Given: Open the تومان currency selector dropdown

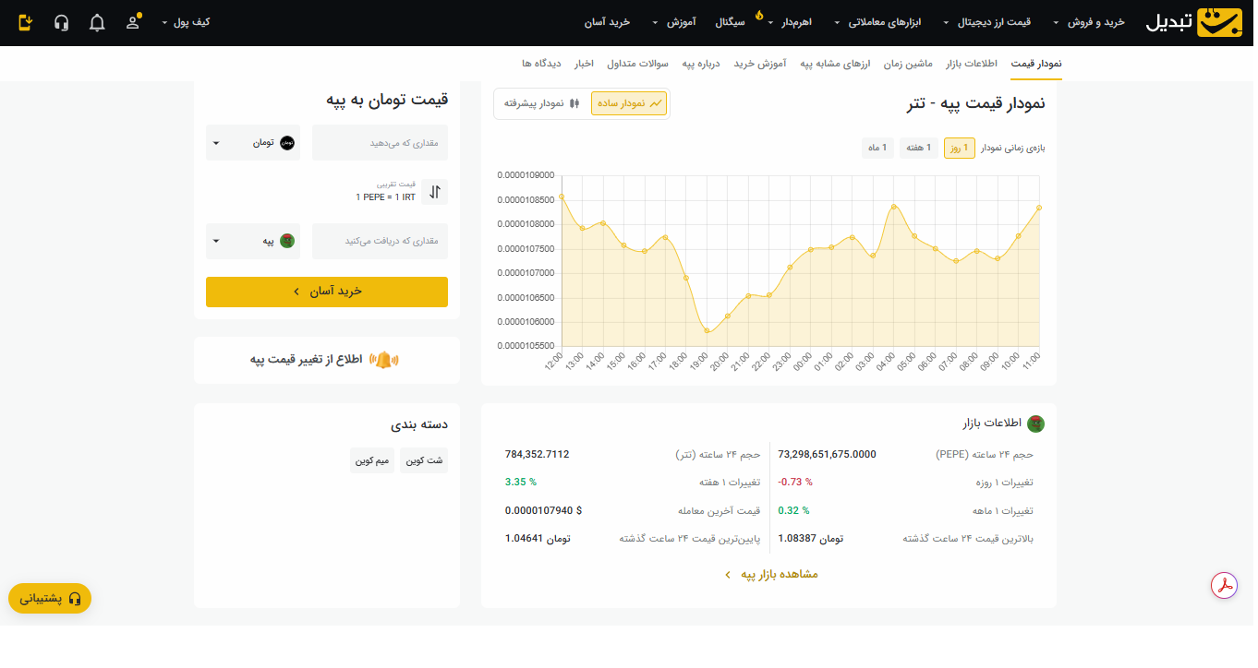Looking at the screenshot, I should coord(252,141).
